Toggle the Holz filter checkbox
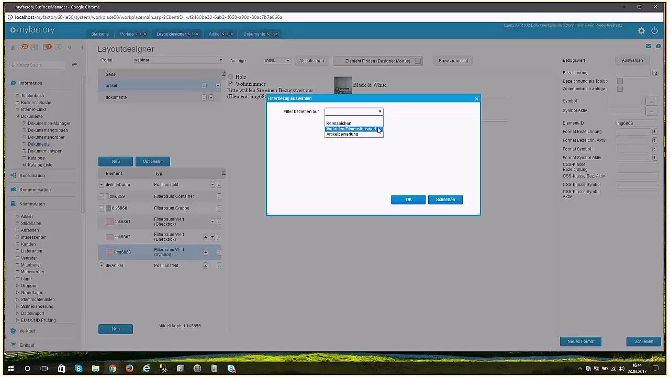Viewport: 670px width, 377px height. tap(230, 76)
